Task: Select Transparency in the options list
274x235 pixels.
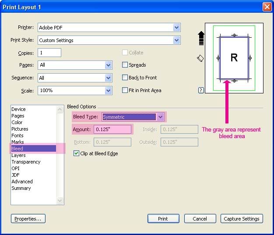Action: coord(26,162)
